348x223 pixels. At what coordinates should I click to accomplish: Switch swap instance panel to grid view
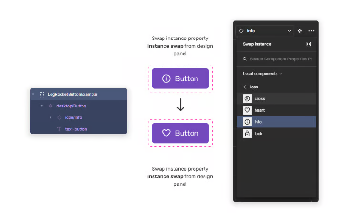tap(308, 44)
